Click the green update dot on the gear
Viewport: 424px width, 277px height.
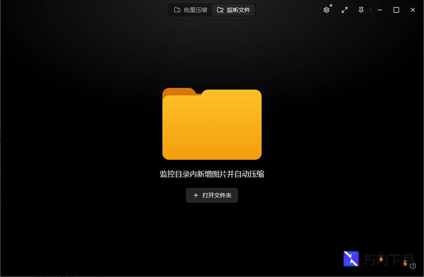tap(331, 6)
